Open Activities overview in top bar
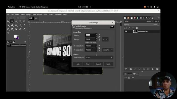 12,7
